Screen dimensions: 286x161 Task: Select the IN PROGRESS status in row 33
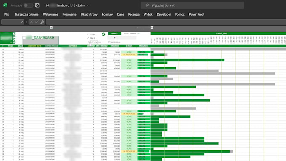pos(129,114)
